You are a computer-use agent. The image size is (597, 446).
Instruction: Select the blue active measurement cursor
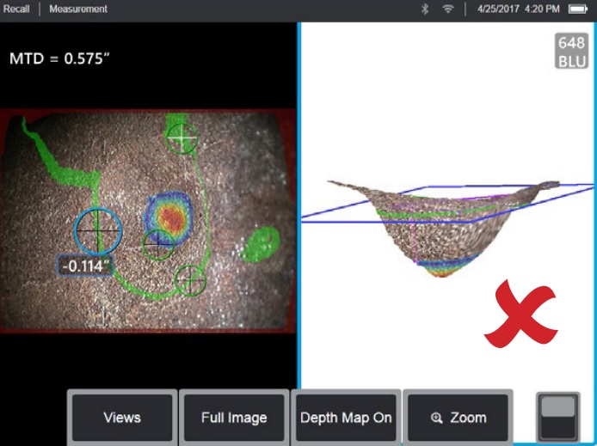click(98, 231)
